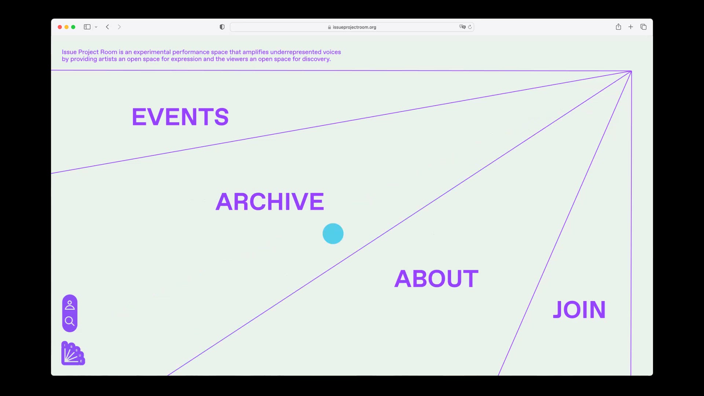The height and width of the screenshot is (396, 704).
Task: Click the blue circle cursor dot
Action: (x=333, y=234)
